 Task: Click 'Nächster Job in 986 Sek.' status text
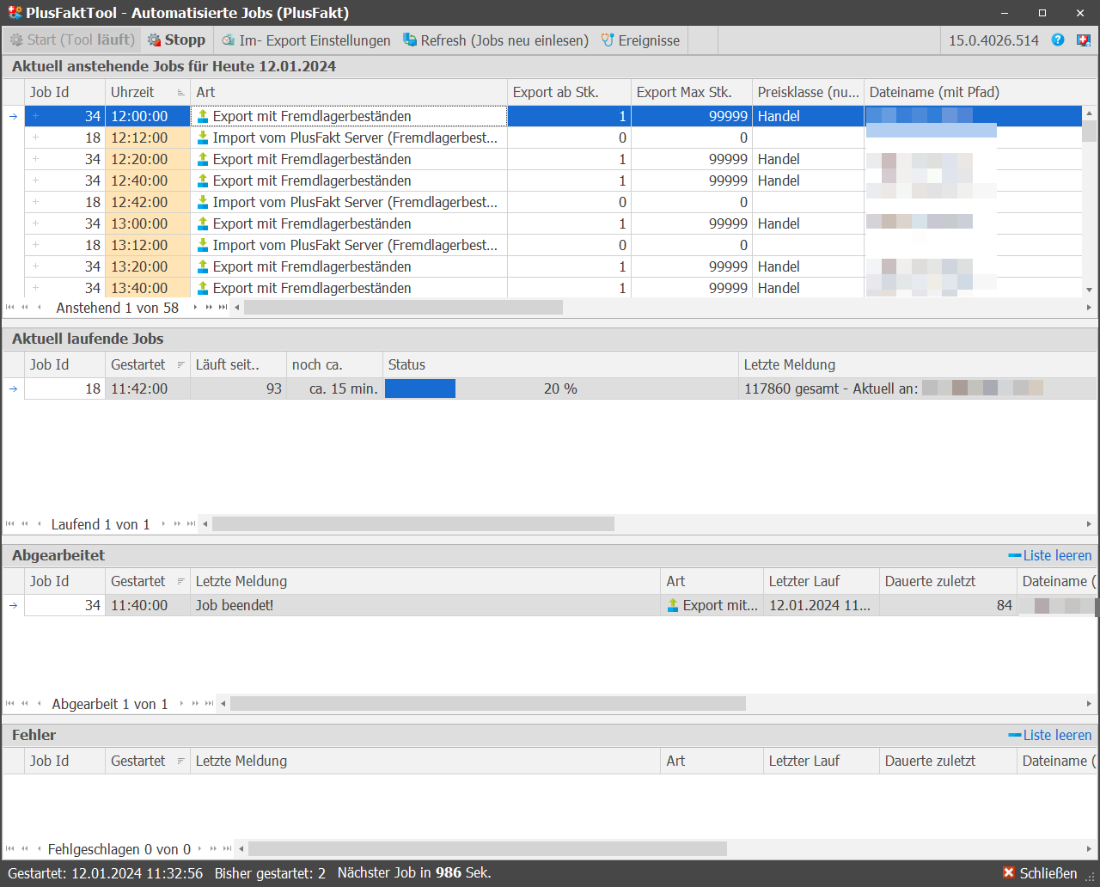(x=414, y=872)
